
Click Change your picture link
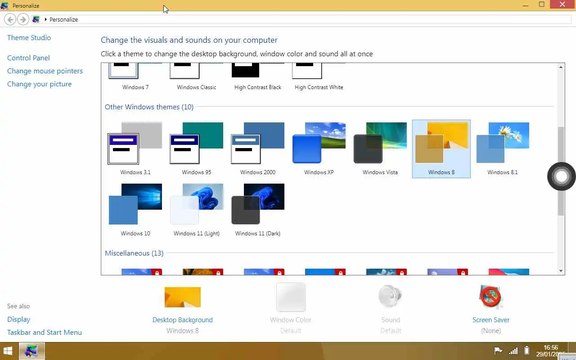point(39,84)
